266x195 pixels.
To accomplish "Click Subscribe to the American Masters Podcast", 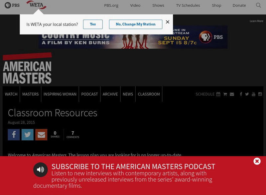I will point(133,166).
